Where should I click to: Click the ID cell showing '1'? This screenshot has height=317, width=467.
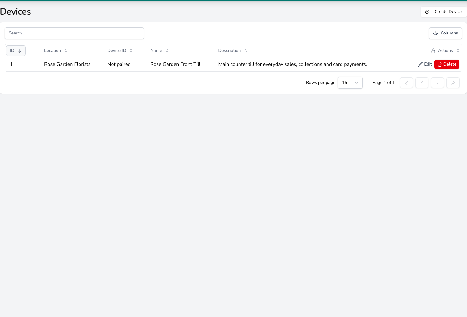pos(11,64)
